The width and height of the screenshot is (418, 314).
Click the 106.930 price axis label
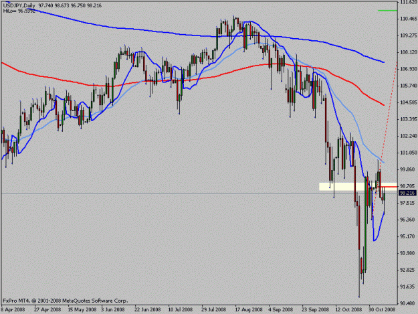click(x=408, y=69)
